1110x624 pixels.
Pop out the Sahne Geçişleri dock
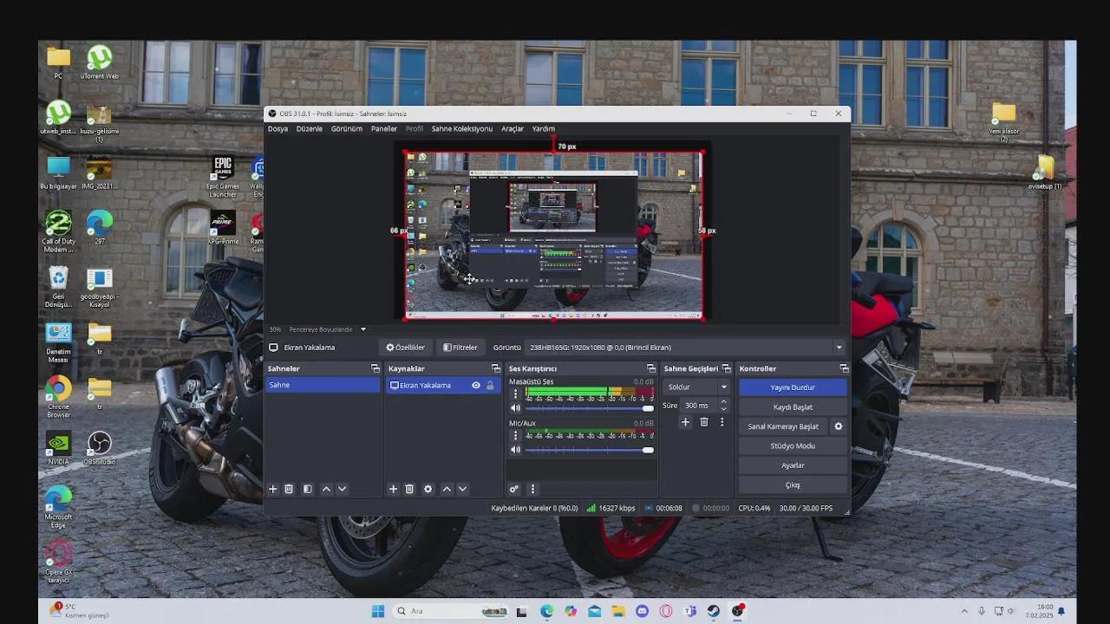[727, 368]
